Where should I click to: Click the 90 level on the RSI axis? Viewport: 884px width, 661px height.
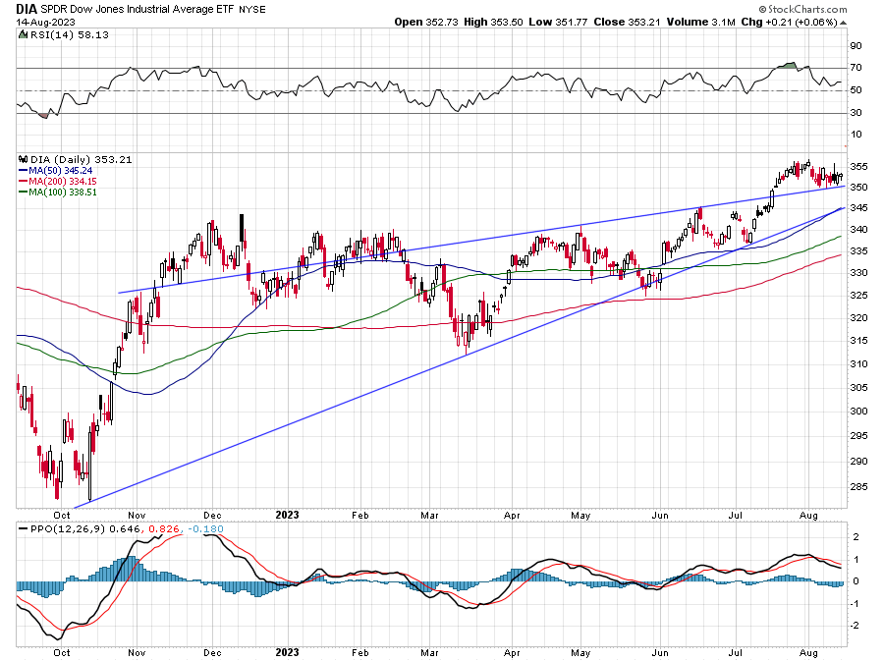[x=856, y=46]
